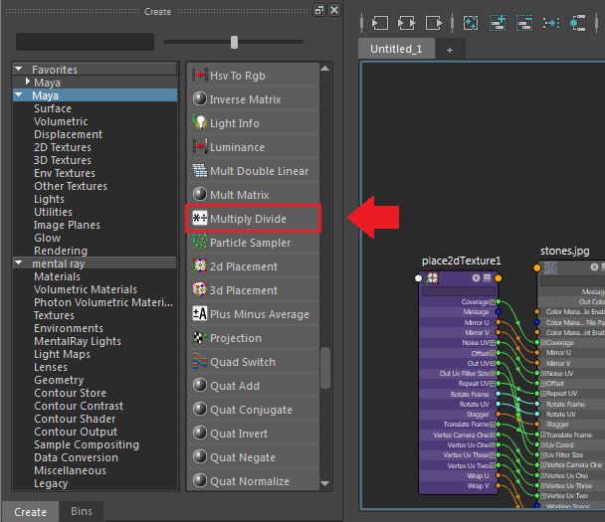Expand the Maya item under Favorites
This screenshot has height=522, width=605.
27,83
